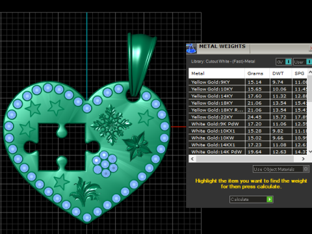Viewport: 312px width, 234px height.
Task: Click the snowflake ornament on the heart
Action: click(111, 125)
